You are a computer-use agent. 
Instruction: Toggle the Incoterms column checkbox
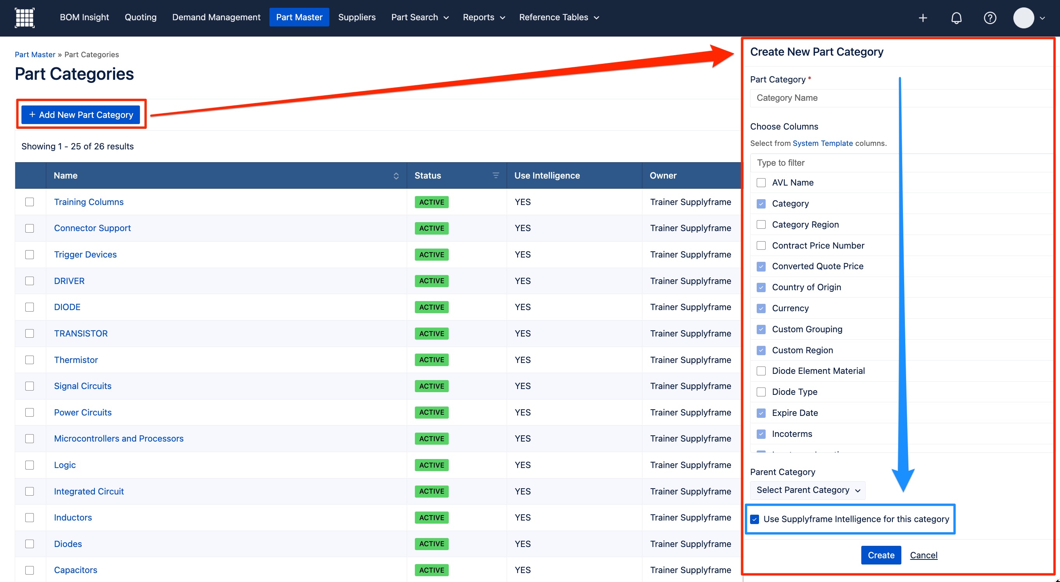tap(761, 434)
